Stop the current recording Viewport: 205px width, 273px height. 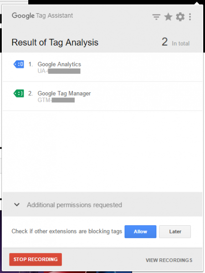(x=36, y=259)
